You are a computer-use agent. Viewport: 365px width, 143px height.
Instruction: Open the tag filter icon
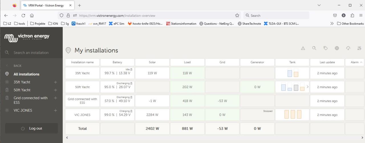(325, 48)
